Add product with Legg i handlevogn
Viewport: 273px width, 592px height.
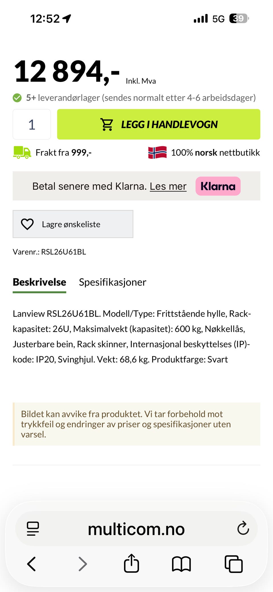[159, 124]
